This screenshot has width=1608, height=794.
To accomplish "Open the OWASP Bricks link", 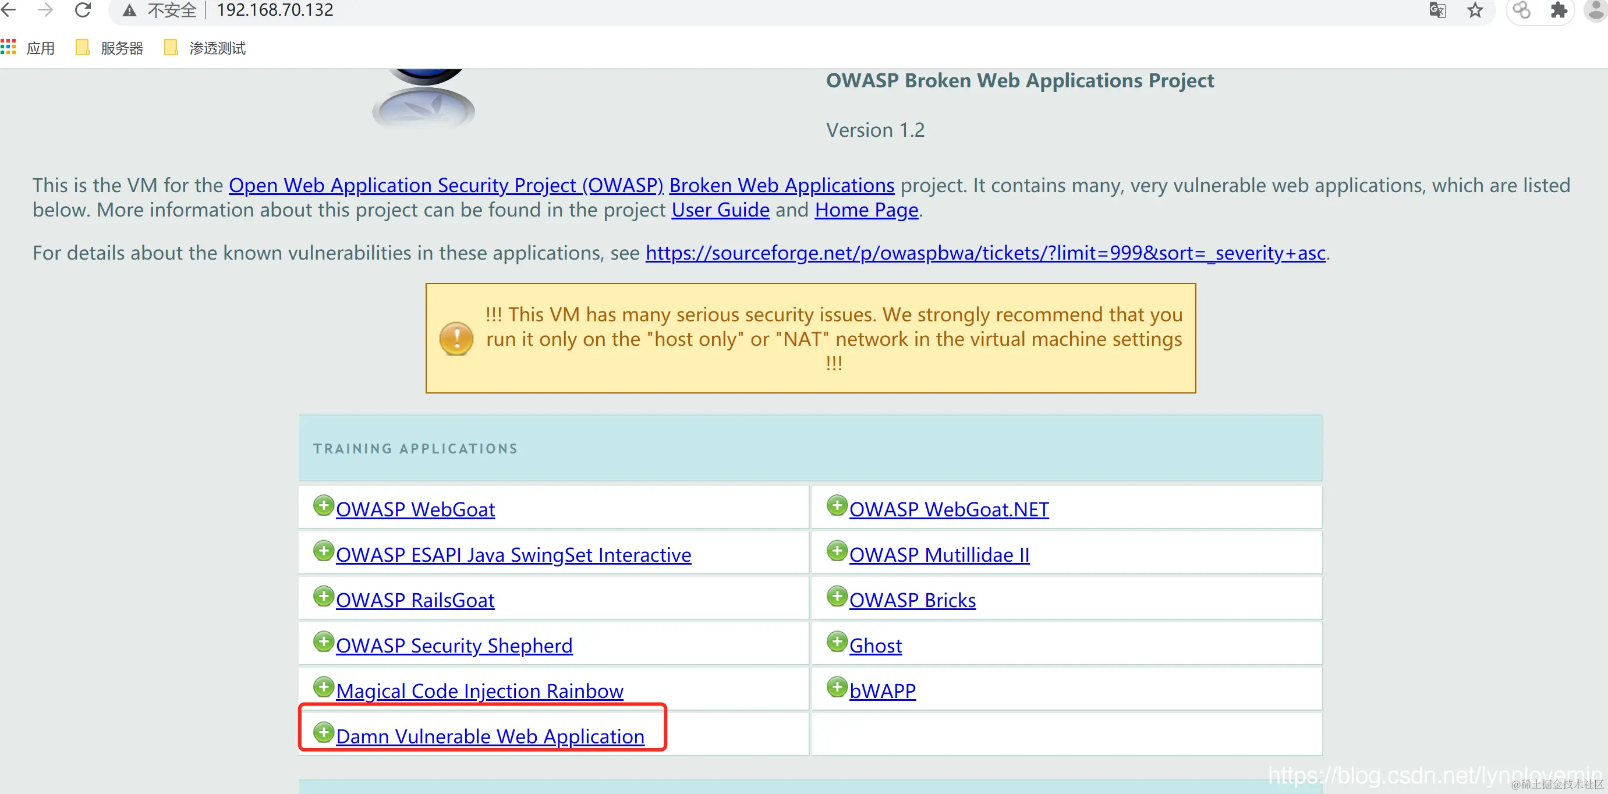I will tap(912, 601).
